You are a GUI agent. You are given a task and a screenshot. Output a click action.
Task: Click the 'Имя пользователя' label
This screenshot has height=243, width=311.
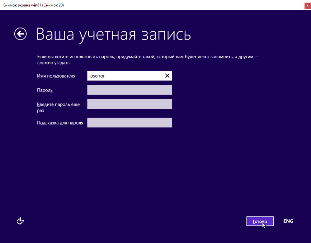tap(56, 76)
